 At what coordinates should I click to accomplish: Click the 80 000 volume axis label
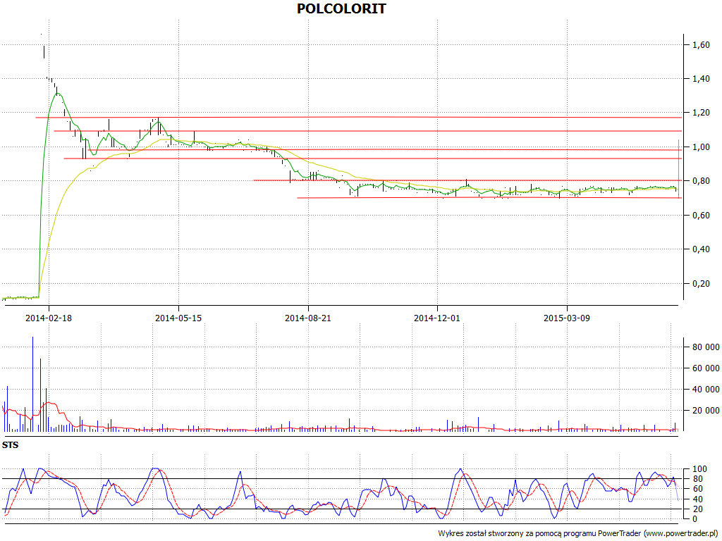[x=706, y=347]
